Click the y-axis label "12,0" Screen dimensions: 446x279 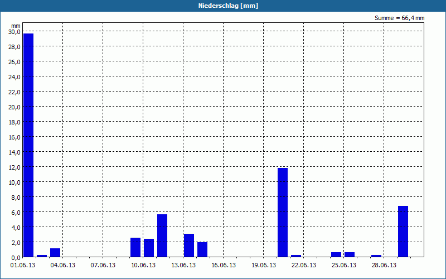(14, 167)
